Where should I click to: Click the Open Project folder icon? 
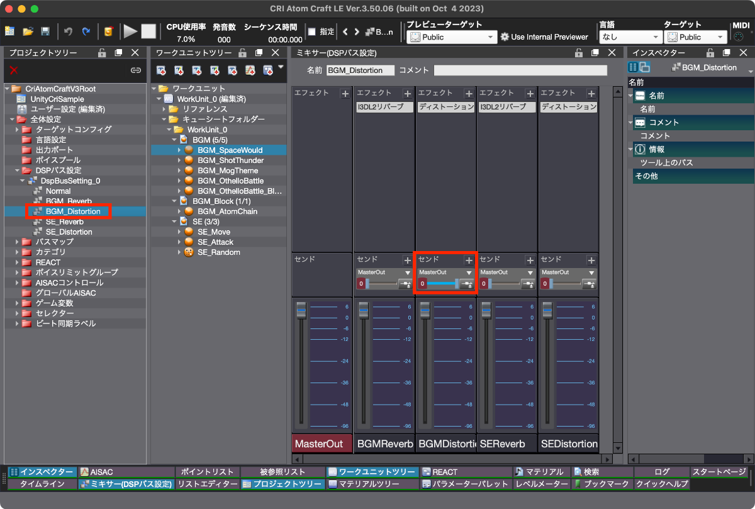(x=28, y=31)
